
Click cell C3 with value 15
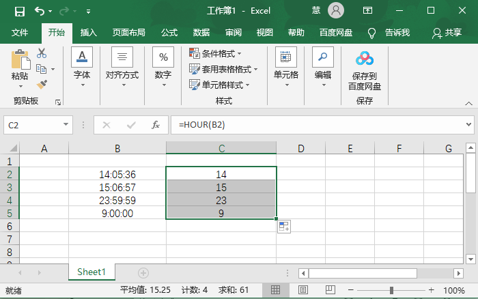(x=221, y=188)
